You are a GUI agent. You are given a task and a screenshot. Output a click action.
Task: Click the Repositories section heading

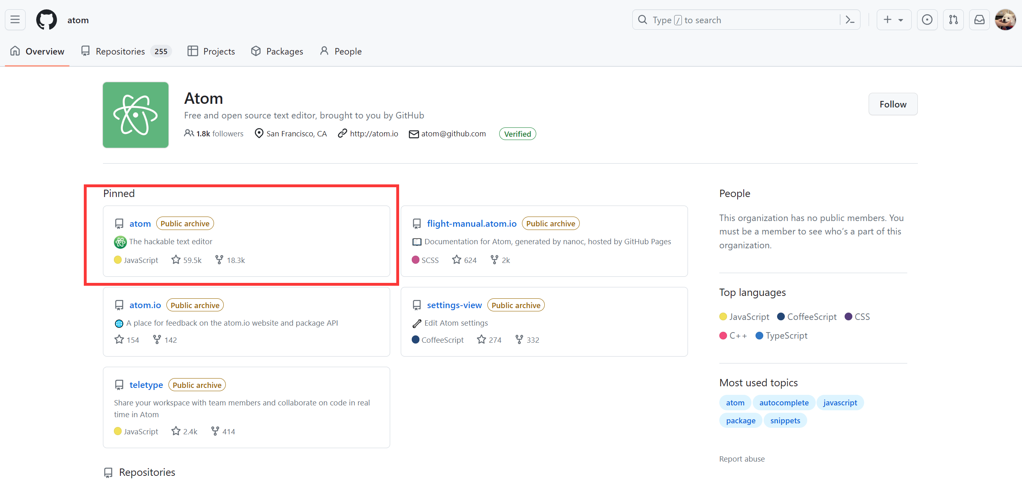147,472
